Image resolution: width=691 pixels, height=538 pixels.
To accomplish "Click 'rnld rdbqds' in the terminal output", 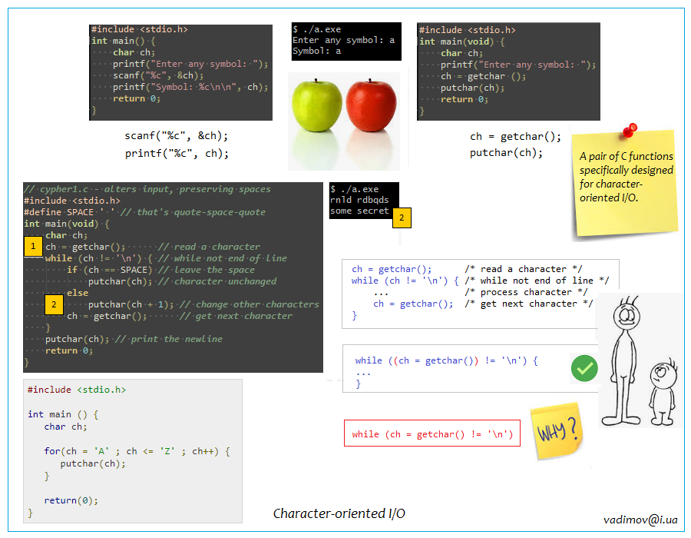I will click(x=359, y=200).
